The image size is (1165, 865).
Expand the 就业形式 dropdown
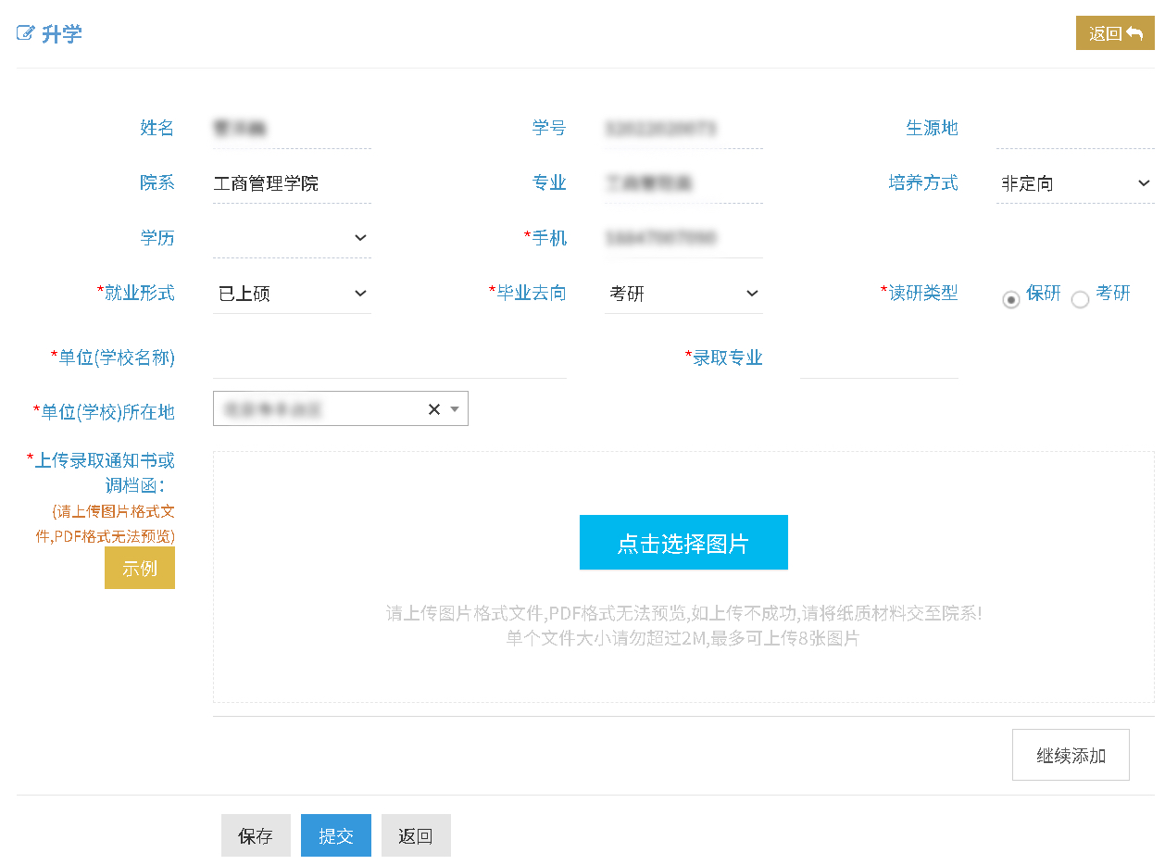click(x=292, y=295)
